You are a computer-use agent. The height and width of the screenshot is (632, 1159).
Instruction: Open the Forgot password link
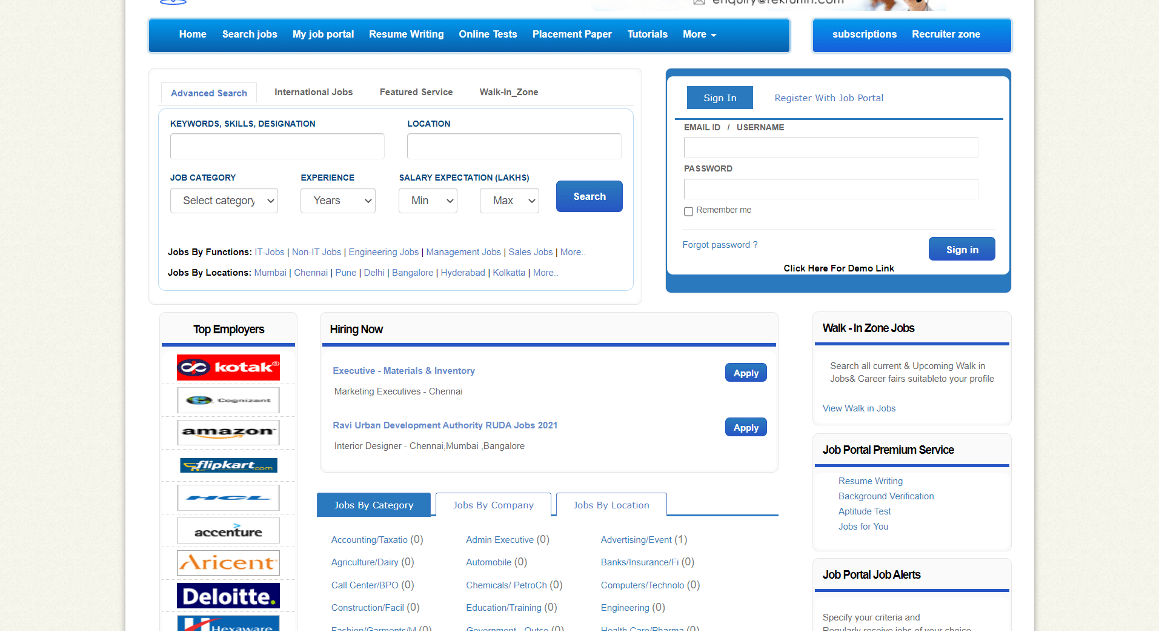[x=720, y=244]
